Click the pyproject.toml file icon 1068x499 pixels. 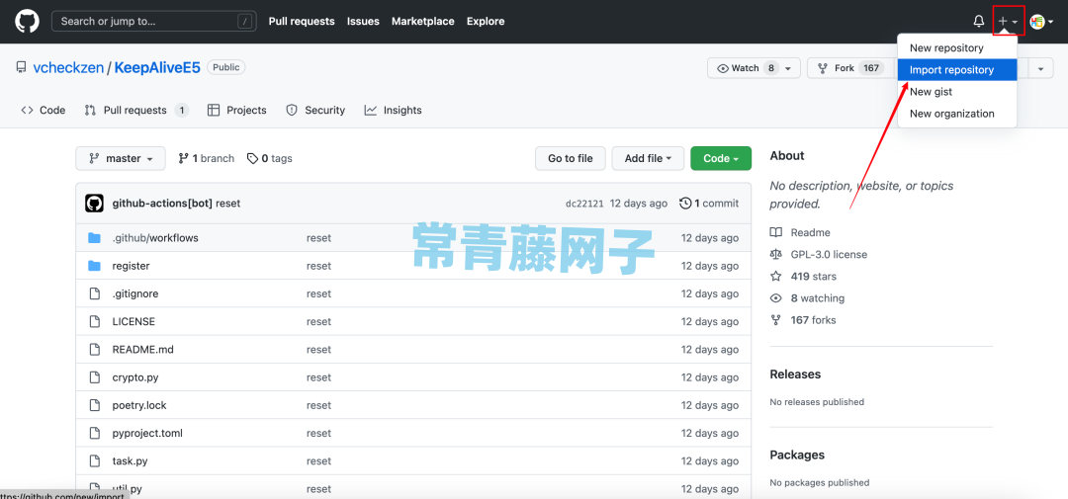click(x=95, y=434)
